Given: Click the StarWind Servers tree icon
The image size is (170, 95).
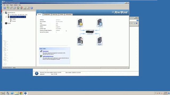Looking at the screenshot, I should pyautogui.click(x=6, y=13).
